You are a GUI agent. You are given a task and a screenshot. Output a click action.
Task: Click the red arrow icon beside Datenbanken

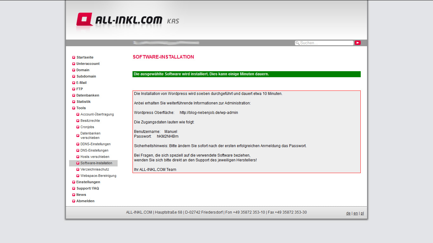[74, 96]
